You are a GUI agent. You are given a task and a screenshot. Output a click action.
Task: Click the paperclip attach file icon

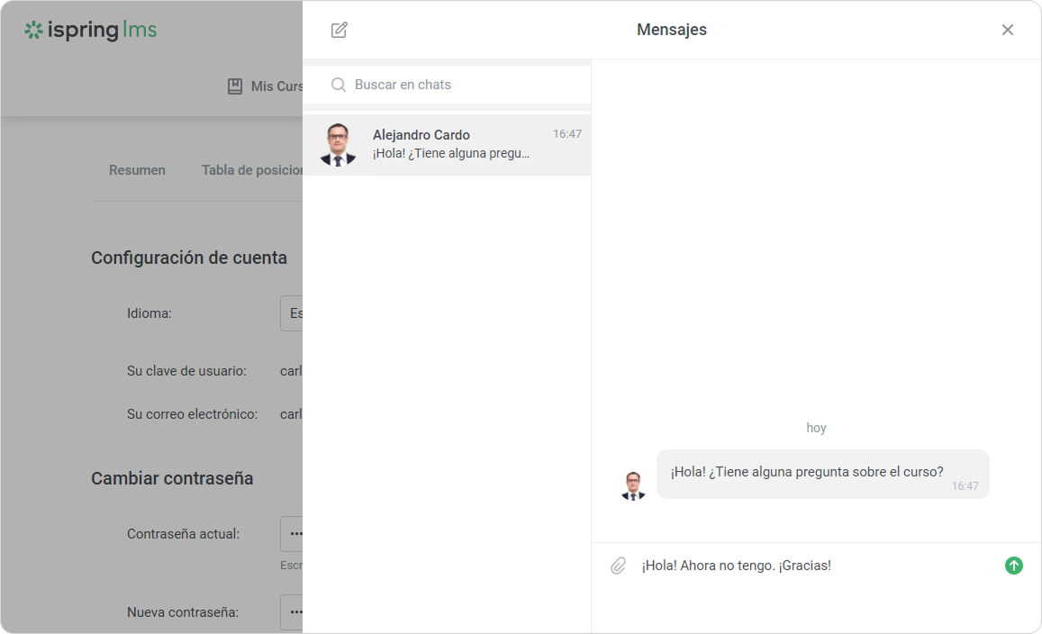(x=618, y=566)
